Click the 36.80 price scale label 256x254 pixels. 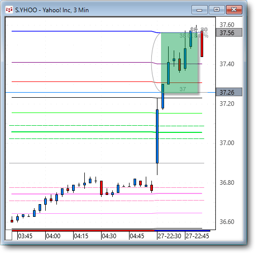click(x=227, y=183)
